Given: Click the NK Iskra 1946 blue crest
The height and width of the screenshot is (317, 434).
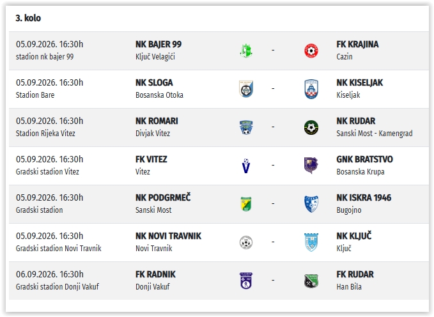Looking at the screenshot, I should 311,204.
